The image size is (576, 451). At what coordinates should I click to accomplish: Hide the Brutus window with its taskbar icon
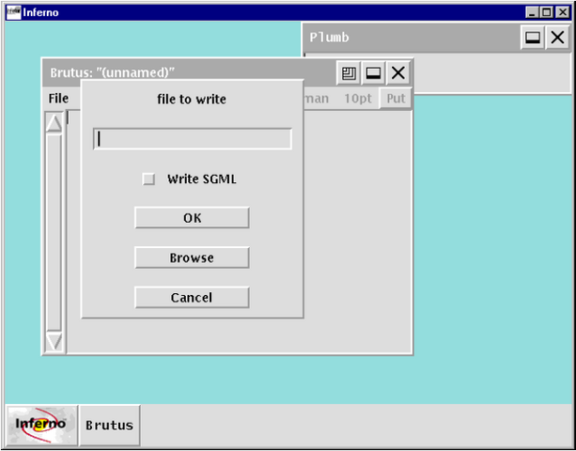[373, 73]
